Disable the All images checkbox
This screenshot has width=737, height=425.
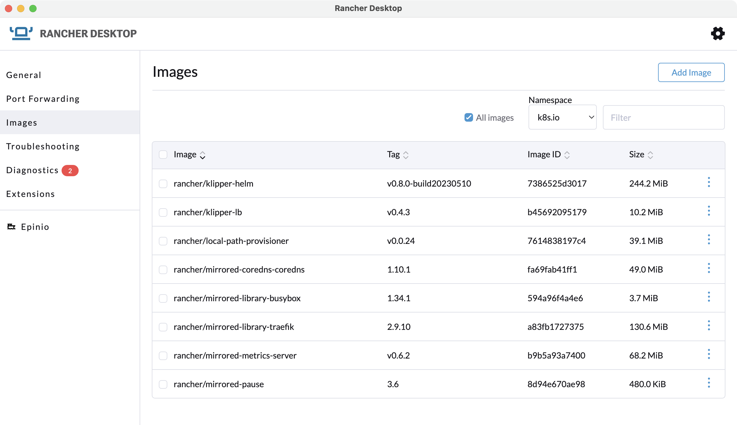(468, 117)
